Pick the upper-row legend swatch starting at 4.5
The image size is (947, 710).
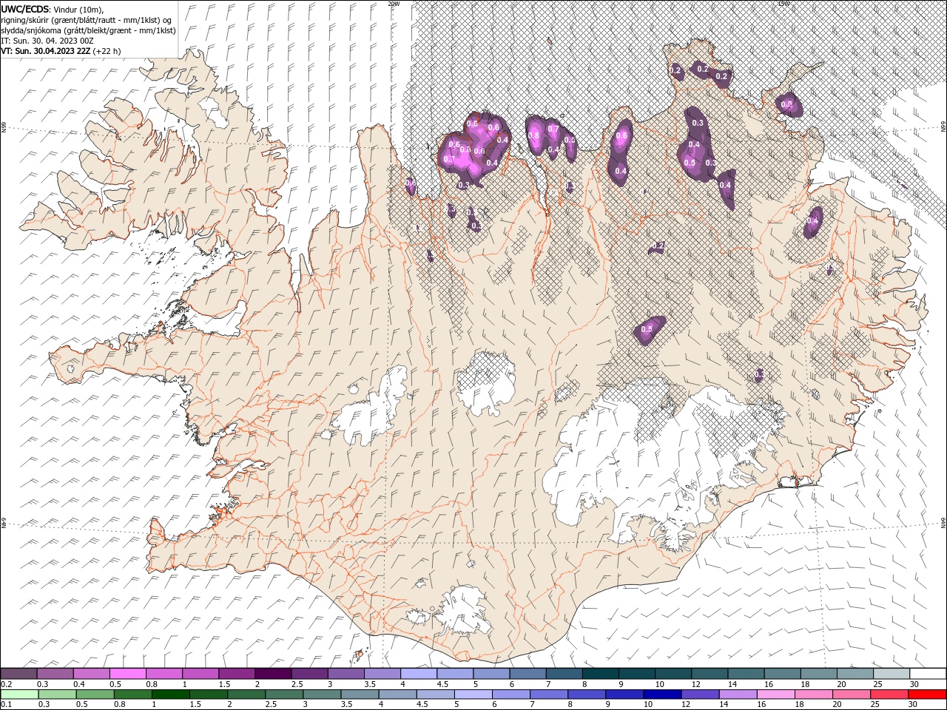[x=454, y=674]
